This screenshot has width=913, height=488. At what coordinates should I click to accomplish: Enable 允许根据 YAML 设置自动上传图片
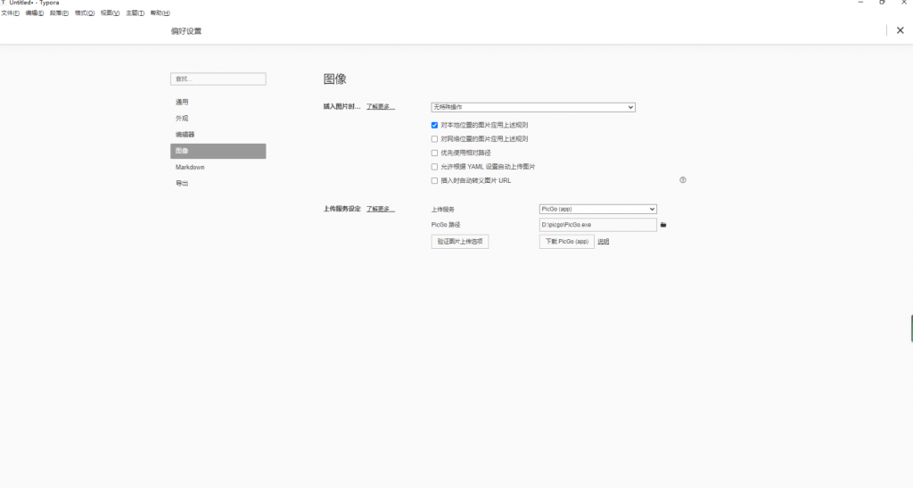pos(434,167)
